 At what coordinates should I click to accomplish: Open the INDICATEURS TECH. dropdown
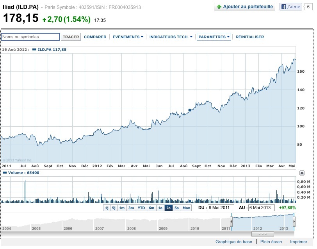click(171, 37)
